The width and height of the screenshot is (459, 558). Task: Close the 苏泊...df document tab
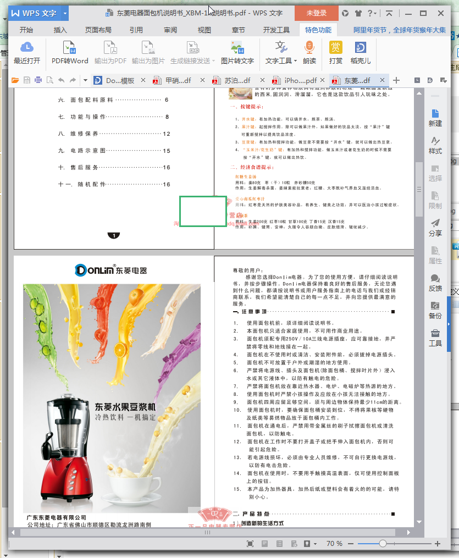pos(262,80)
